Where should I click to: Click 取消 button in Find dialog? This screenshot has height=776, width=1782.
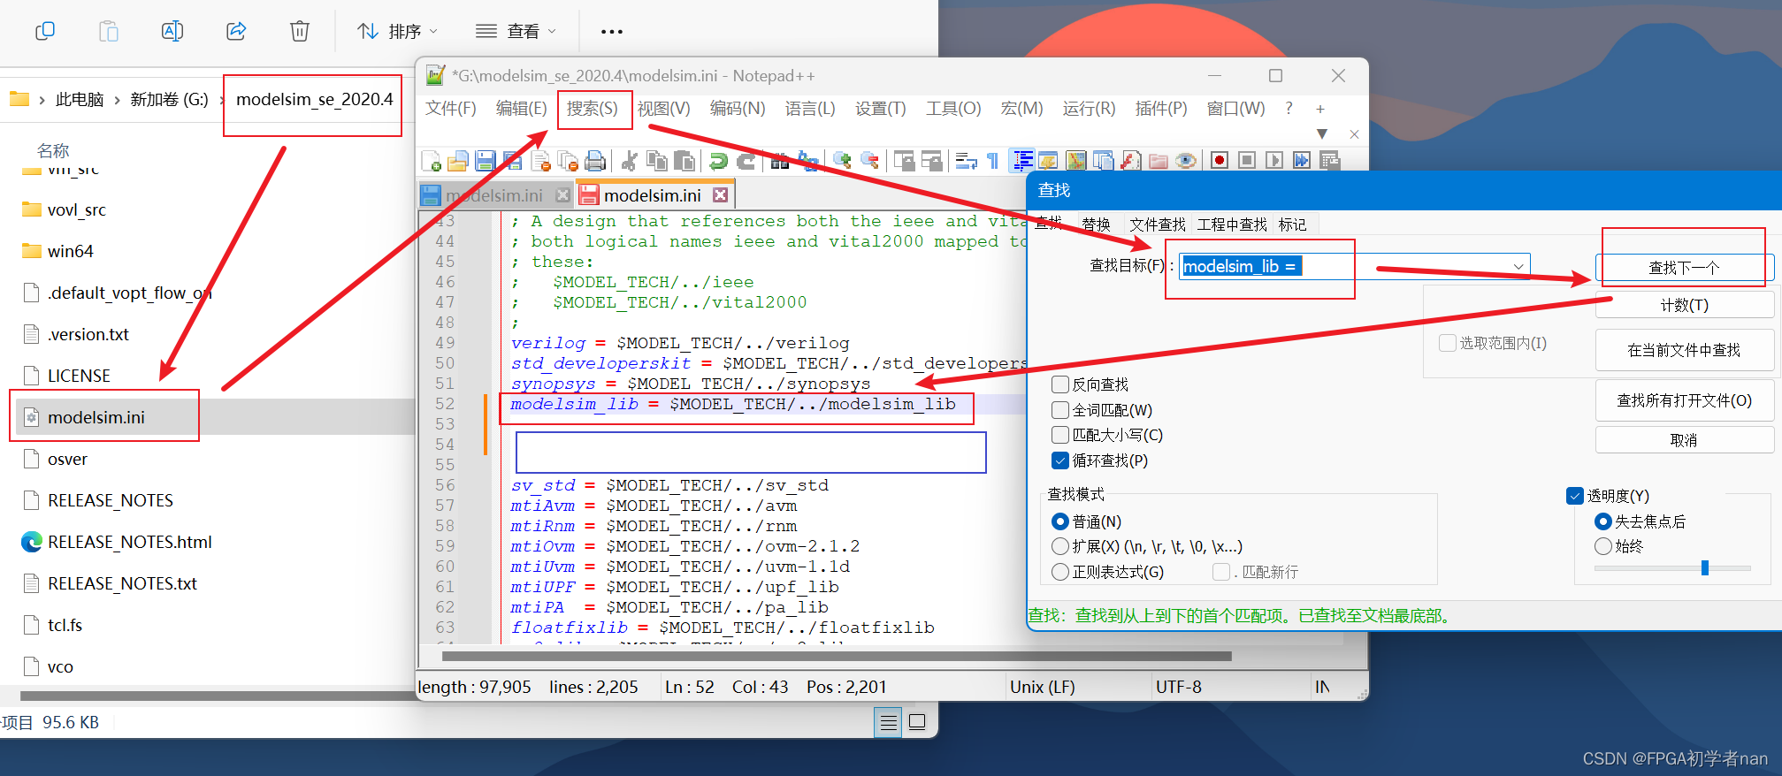(1684, 440)
